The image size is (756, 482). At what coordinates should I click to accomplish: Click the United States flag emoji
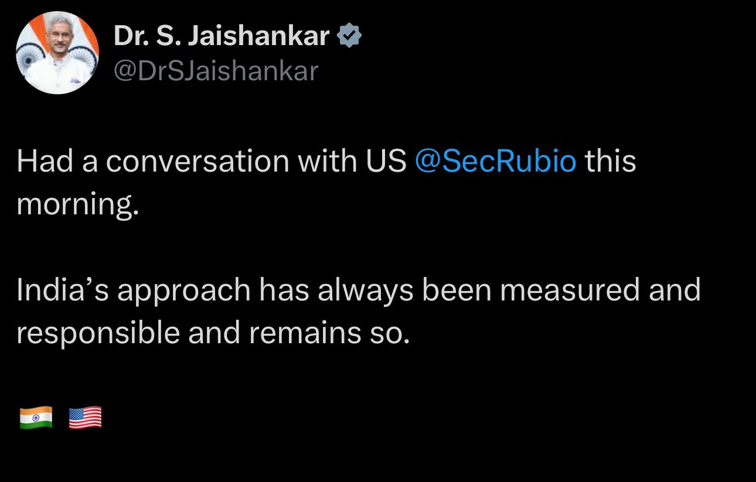click(85, 418)
